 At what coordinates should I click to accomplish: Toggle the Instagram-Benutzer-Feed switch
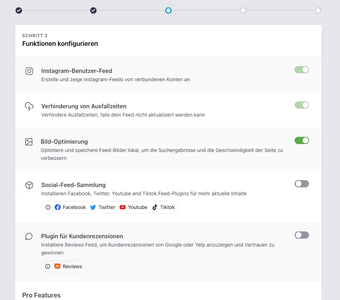[302, 70]
